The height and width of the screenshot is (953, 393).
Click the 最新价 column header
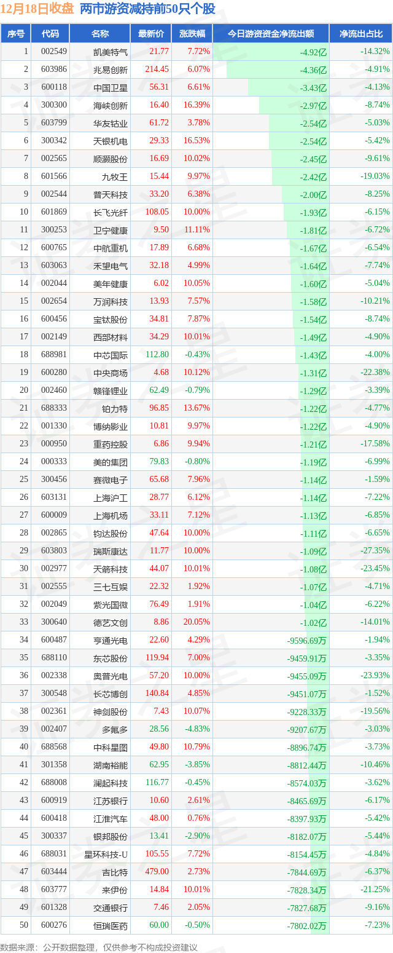pyautogui.click(x=151, y=34)
